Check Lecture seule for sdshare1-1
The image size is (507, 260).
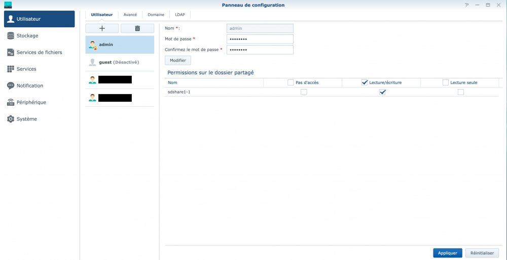[460, 92]
